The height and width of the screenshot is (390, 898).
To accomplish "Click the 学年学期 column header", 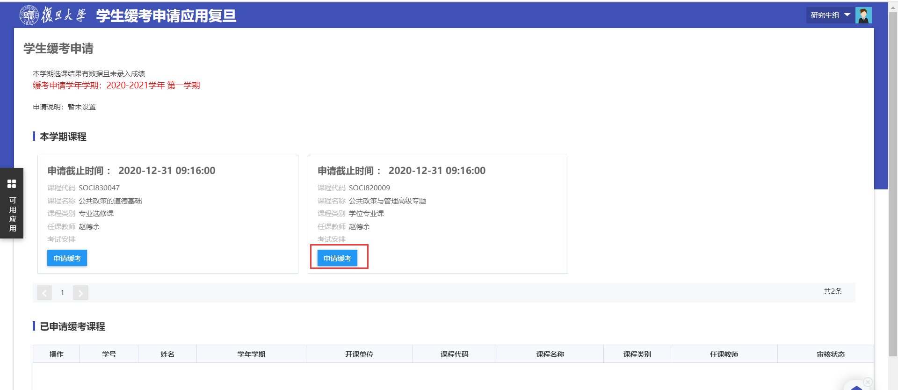I will pyautogui.click(x=251, y=354).
